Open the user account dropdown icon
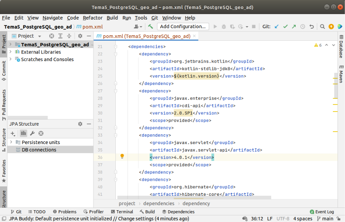This screenshot has width=345, height=222. [138, 27]
